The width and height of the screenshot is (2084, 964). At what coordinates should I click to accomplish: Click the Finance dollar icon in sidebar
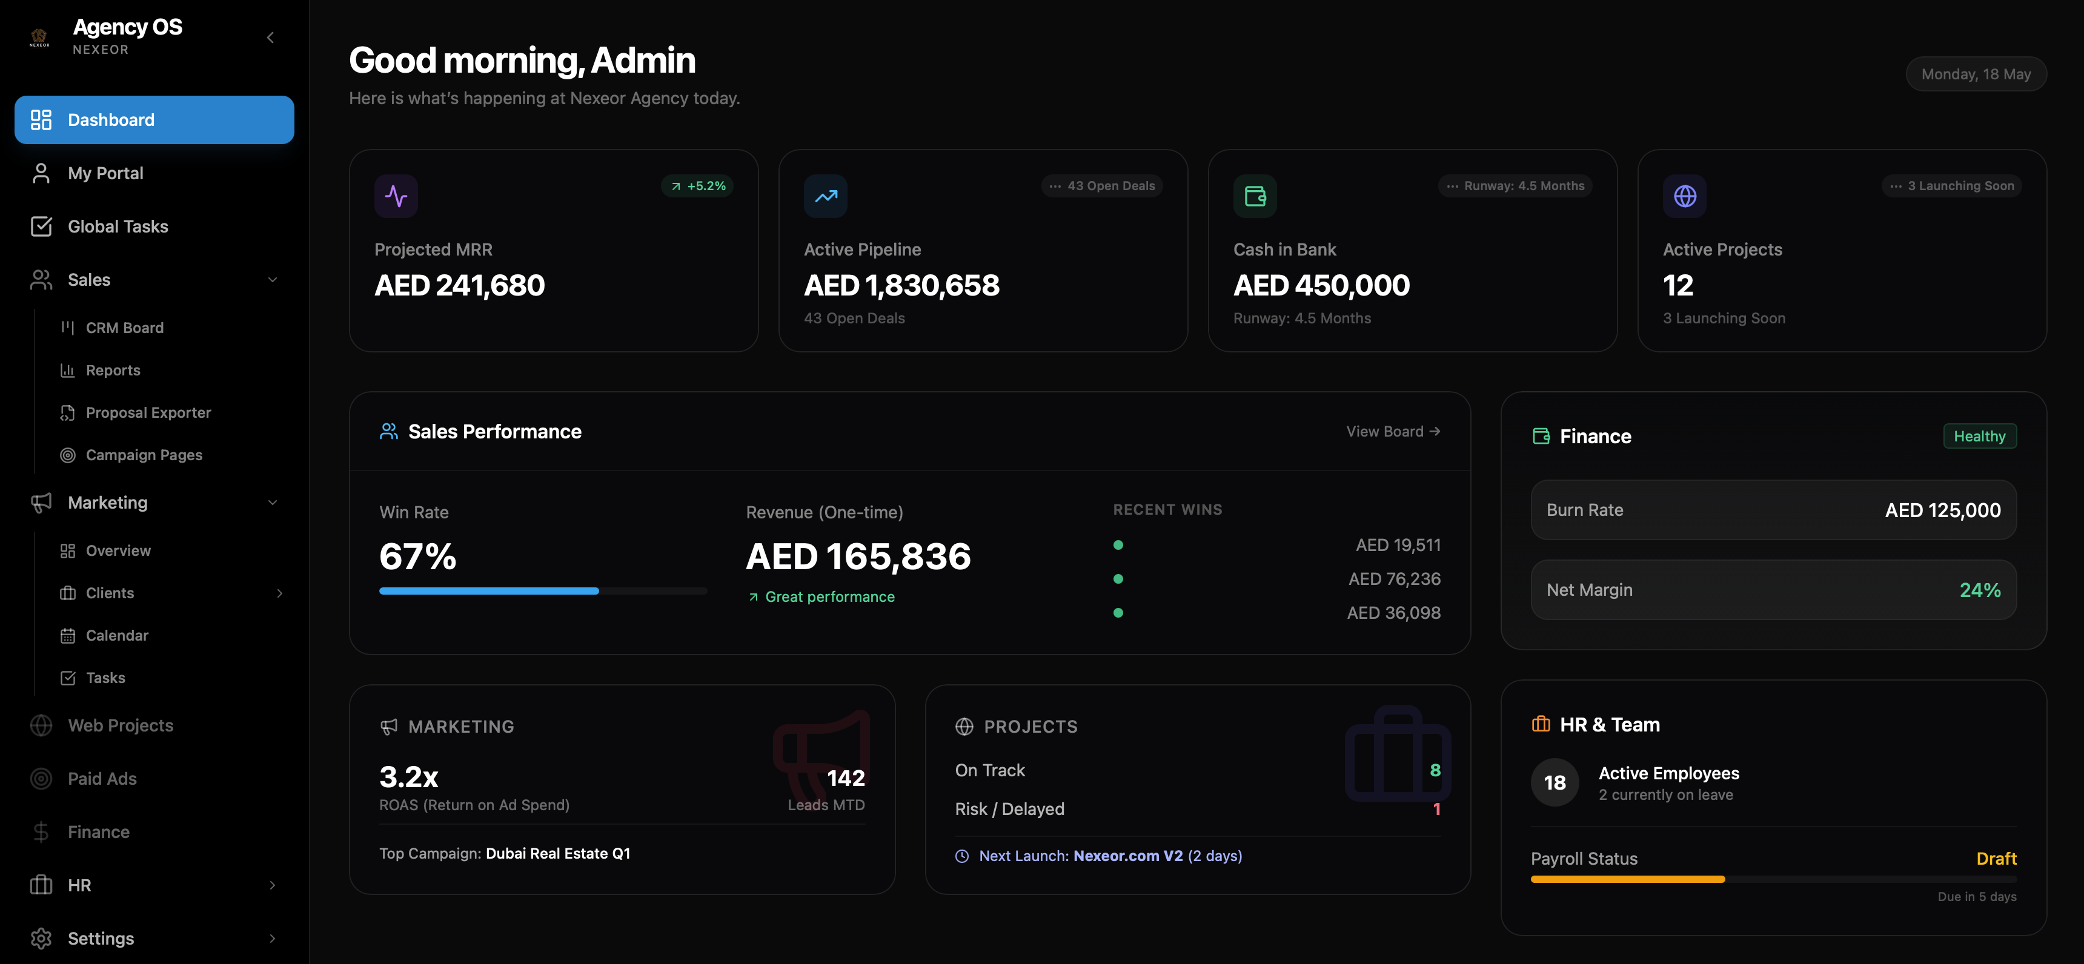[x=41, y=832]
